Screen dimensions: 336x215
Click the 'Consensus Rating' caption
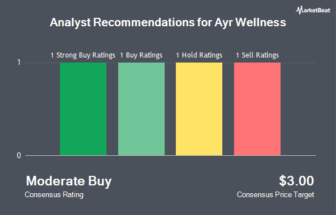pos(54,195)
